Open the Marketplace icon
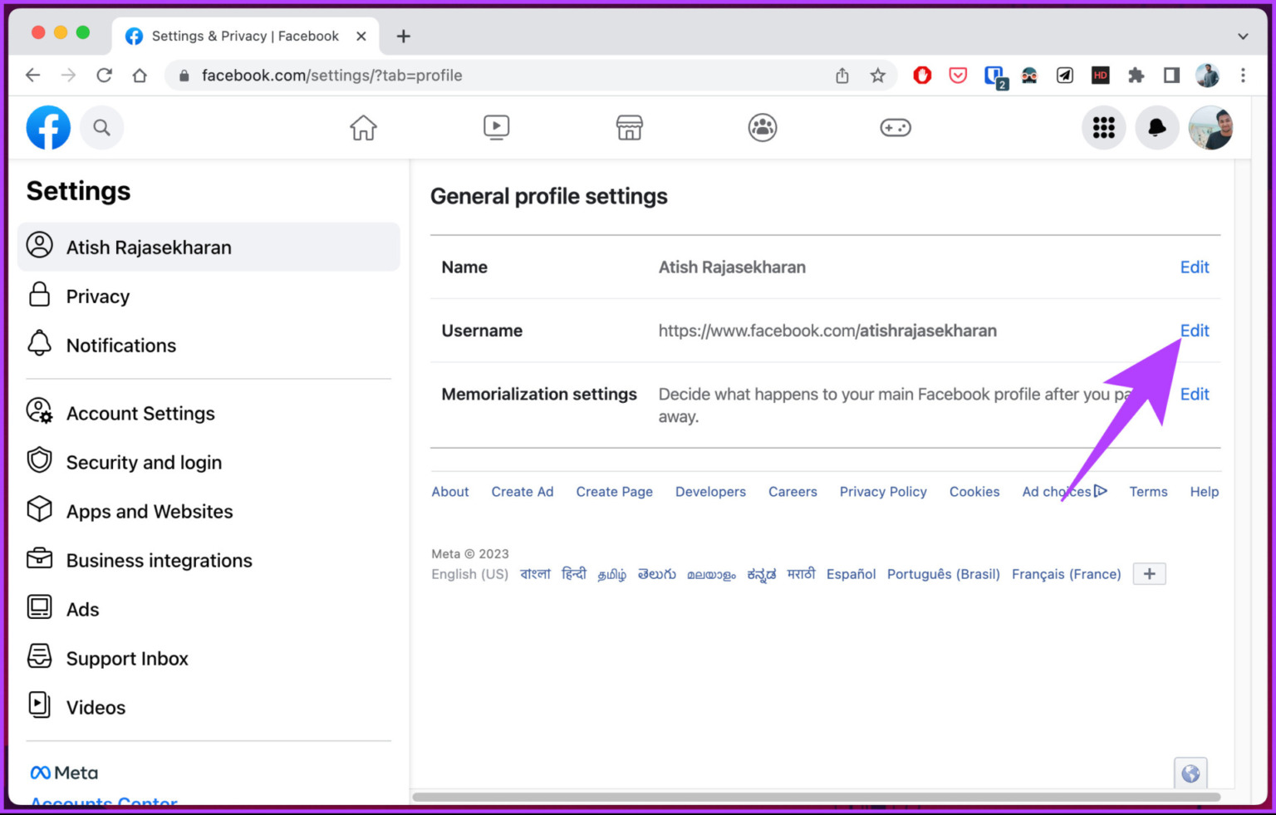The width and height of the screenshot is (1276, 815). (x=629, y=127)
